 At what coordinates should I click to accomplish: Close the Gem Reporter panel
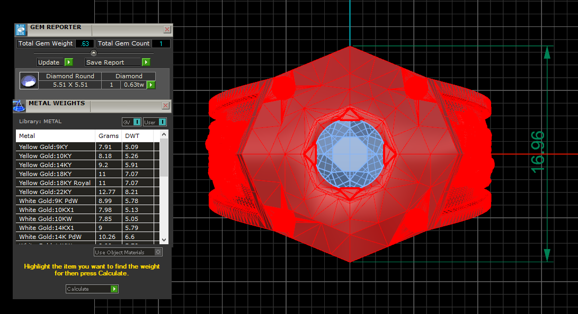167,30
